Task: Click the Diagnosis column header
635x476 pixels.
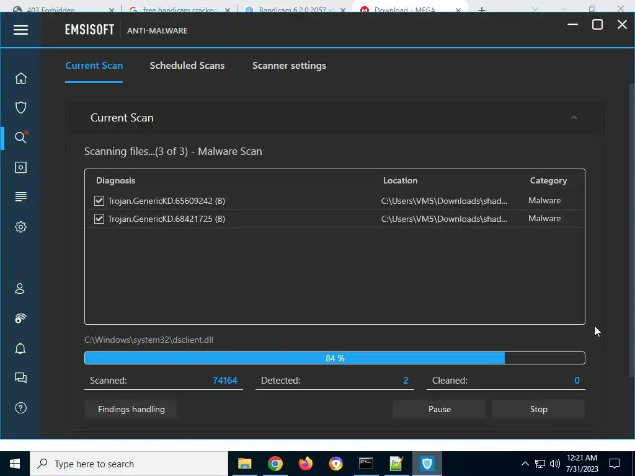Action: 115,180
